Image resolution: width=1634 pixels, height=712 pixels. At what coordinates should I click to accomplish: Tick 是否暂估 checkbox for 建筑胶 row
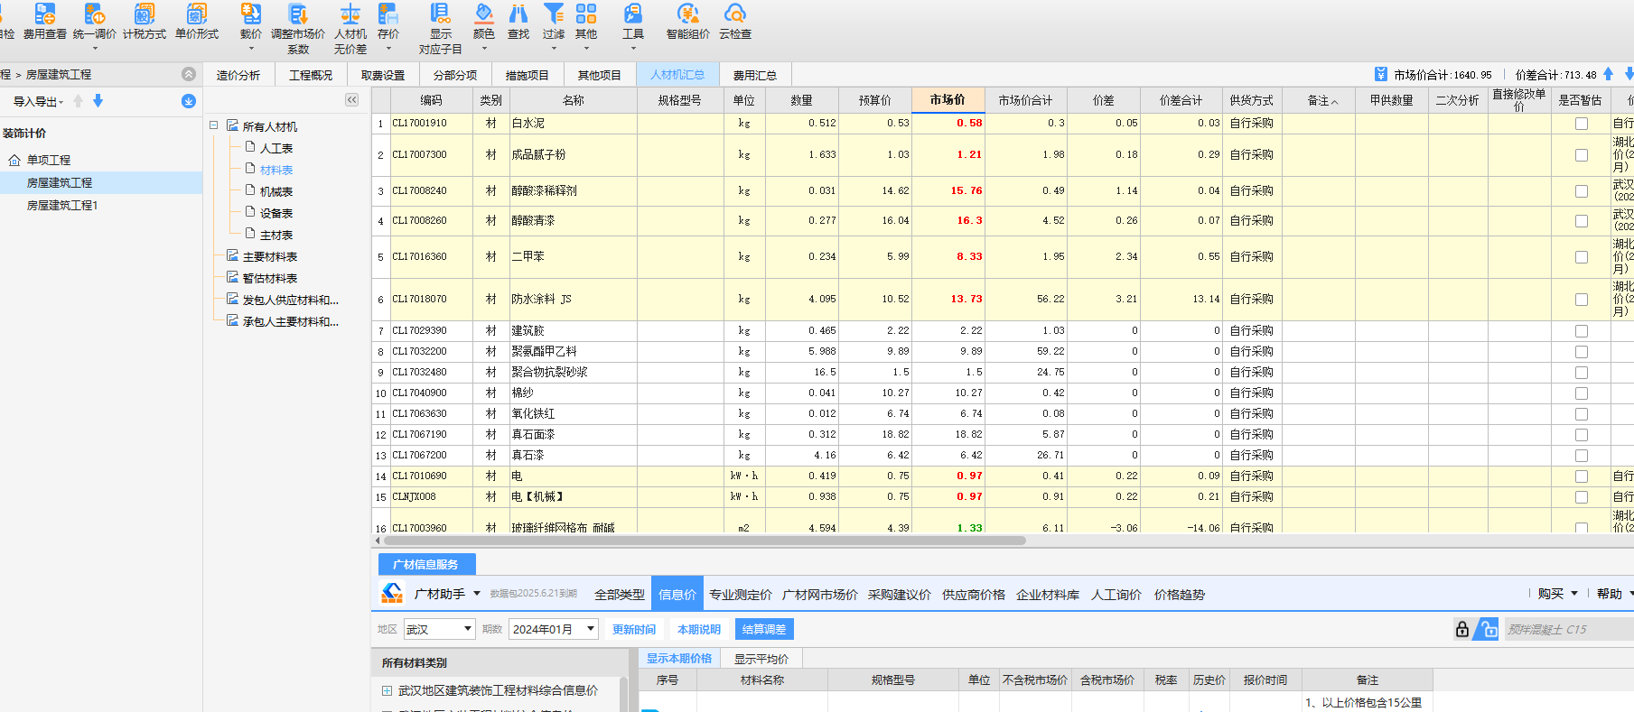[1582, 331]
